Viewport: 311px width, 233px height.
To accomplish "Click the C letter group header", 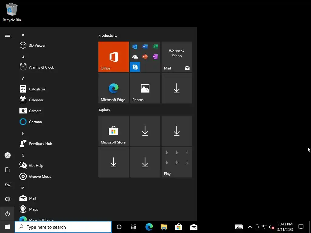I will tap(23, 79).
